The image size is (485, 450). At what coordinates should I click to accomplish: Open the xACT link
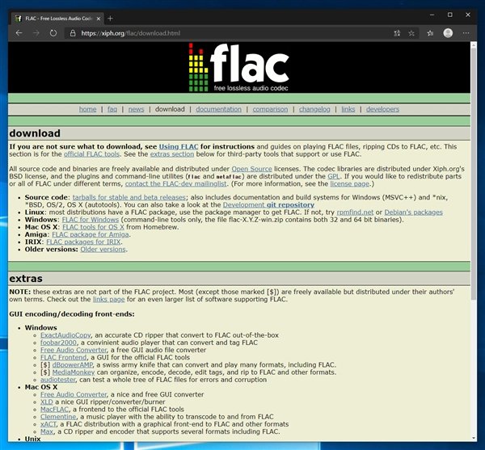tap(48, 424)
